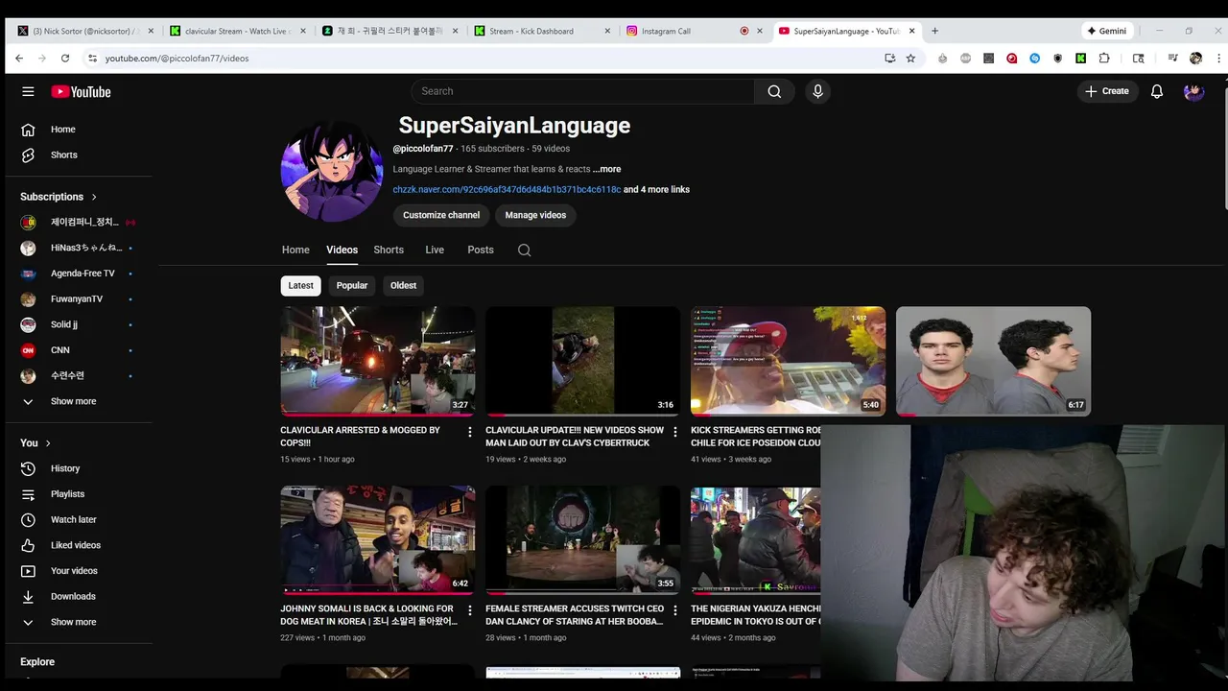Click the YouTube search input field
This screenshot has width=1228, height=691.
pos(583,91)
